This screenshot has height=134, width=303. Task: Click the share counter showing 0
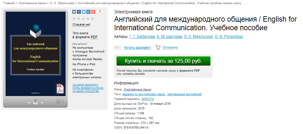point(100,12)
